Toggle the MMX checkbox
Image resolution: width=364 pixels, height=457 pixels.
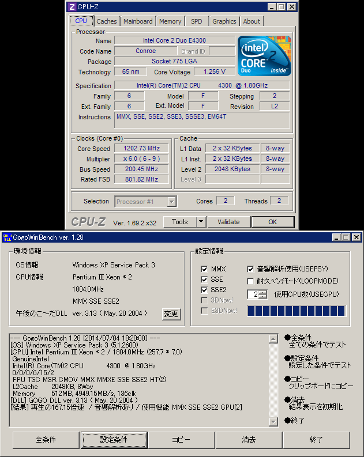[x=204, y=269]
